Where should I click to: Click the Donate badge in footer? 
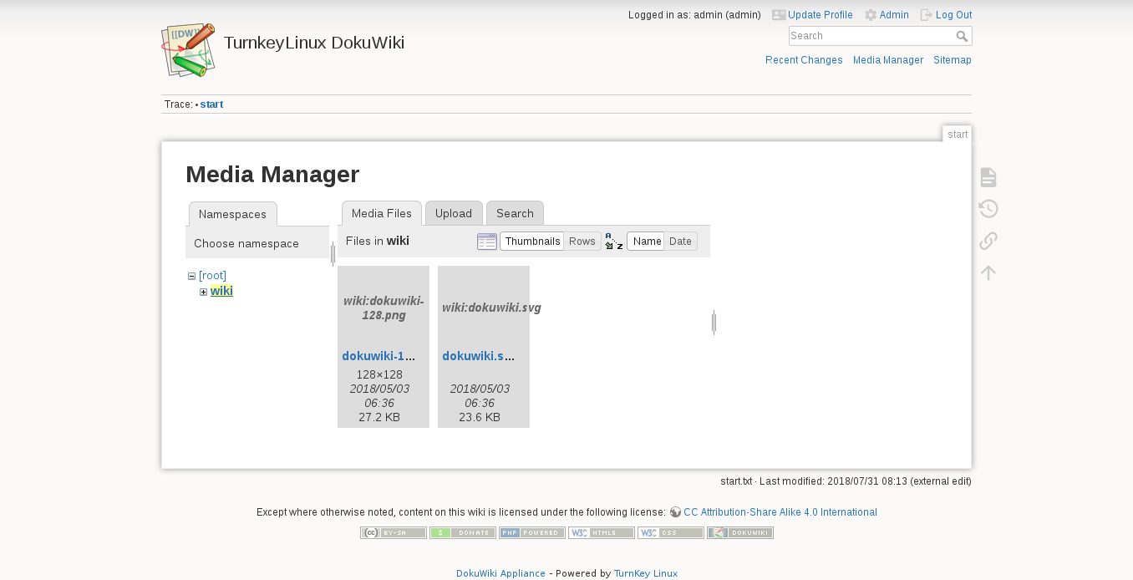coord(462,533)
